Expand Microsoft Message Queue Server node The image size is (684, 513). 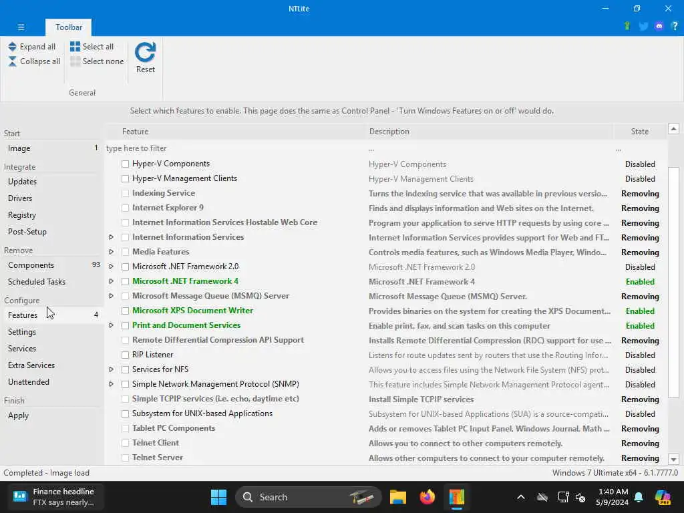pyautogui.click(x=112, y=296)
